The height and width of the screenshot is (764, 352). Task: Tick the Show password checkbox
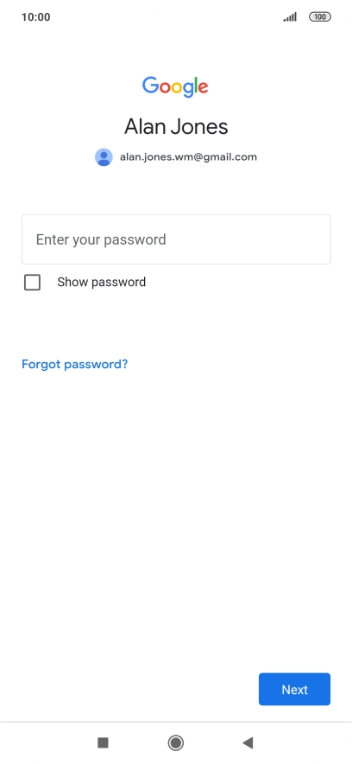32,282
